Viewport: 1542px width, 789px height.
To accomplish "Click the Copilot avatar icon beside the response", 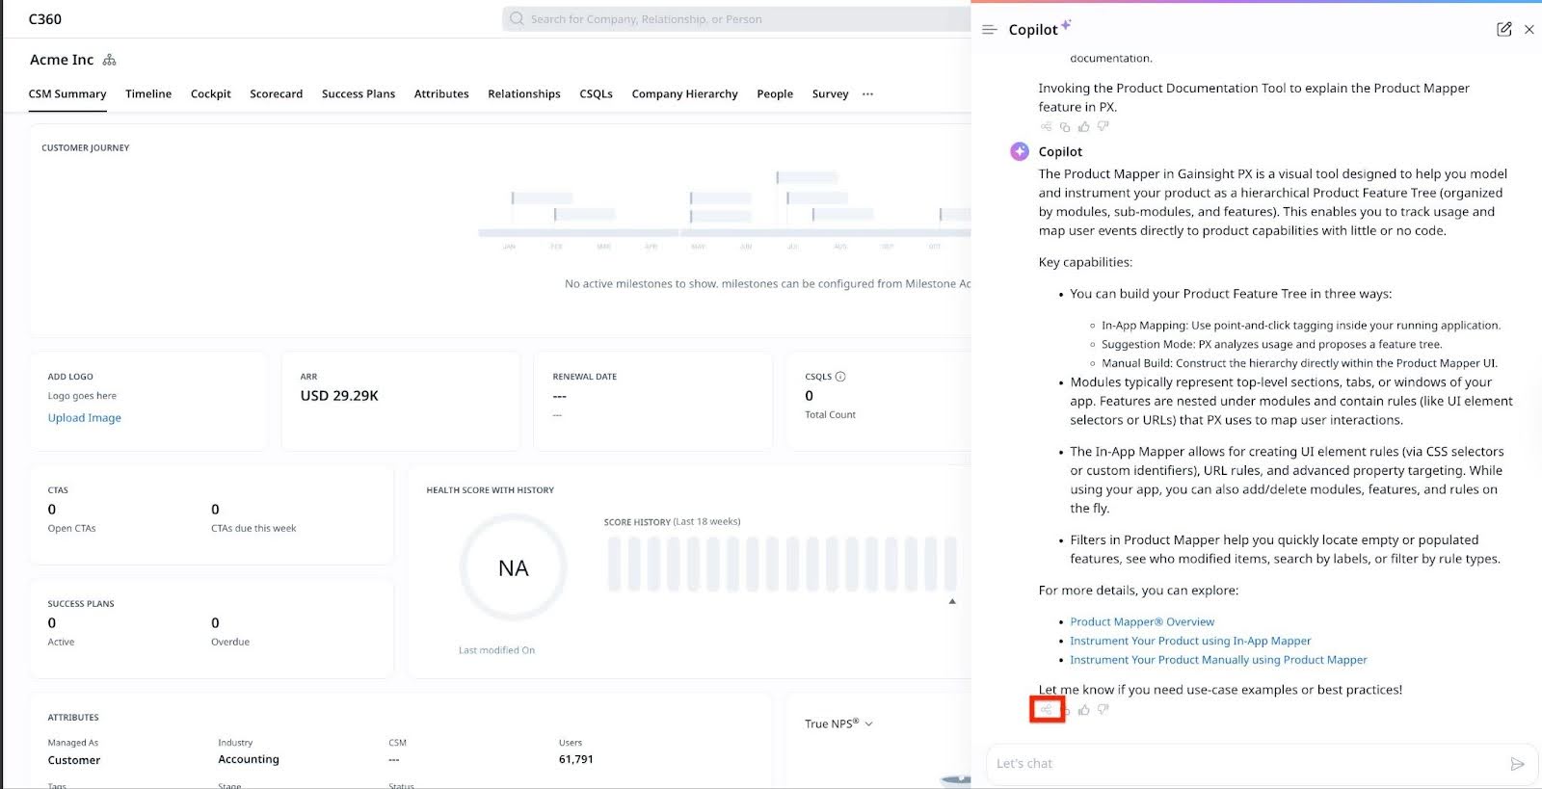I will click(x=1020, y=151).
